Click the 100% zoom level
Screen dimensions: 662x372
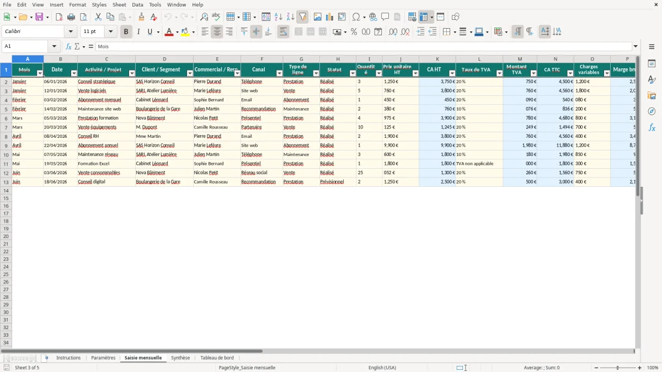pos(653,368)
